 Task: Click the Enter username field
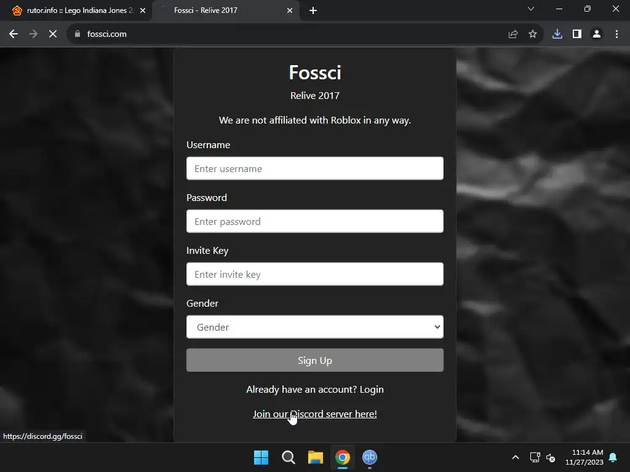(315, 168)
